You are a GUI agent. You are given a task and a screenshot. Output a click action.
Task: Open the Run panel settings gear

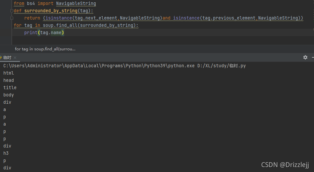(305, 58)
